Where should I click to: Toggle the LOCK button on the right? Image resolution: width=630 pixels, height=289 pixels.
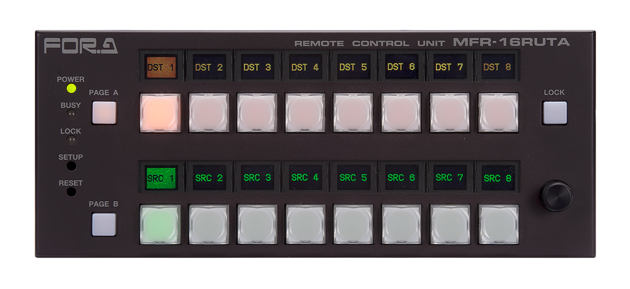[554, 113]
